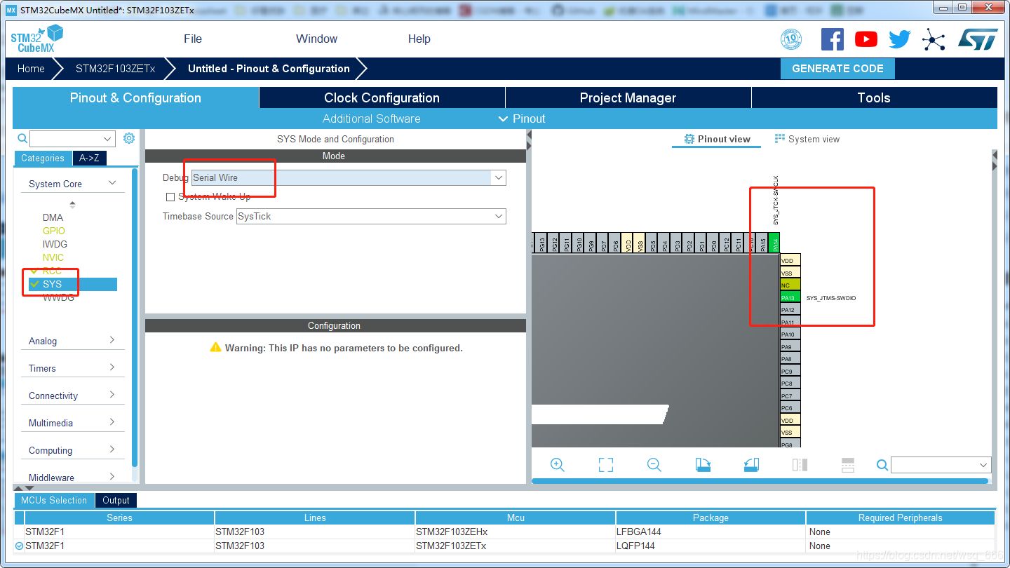Screen dimensions: 1010x568
Task: Open the categories settings gear icon
Action: click(128, 138)
